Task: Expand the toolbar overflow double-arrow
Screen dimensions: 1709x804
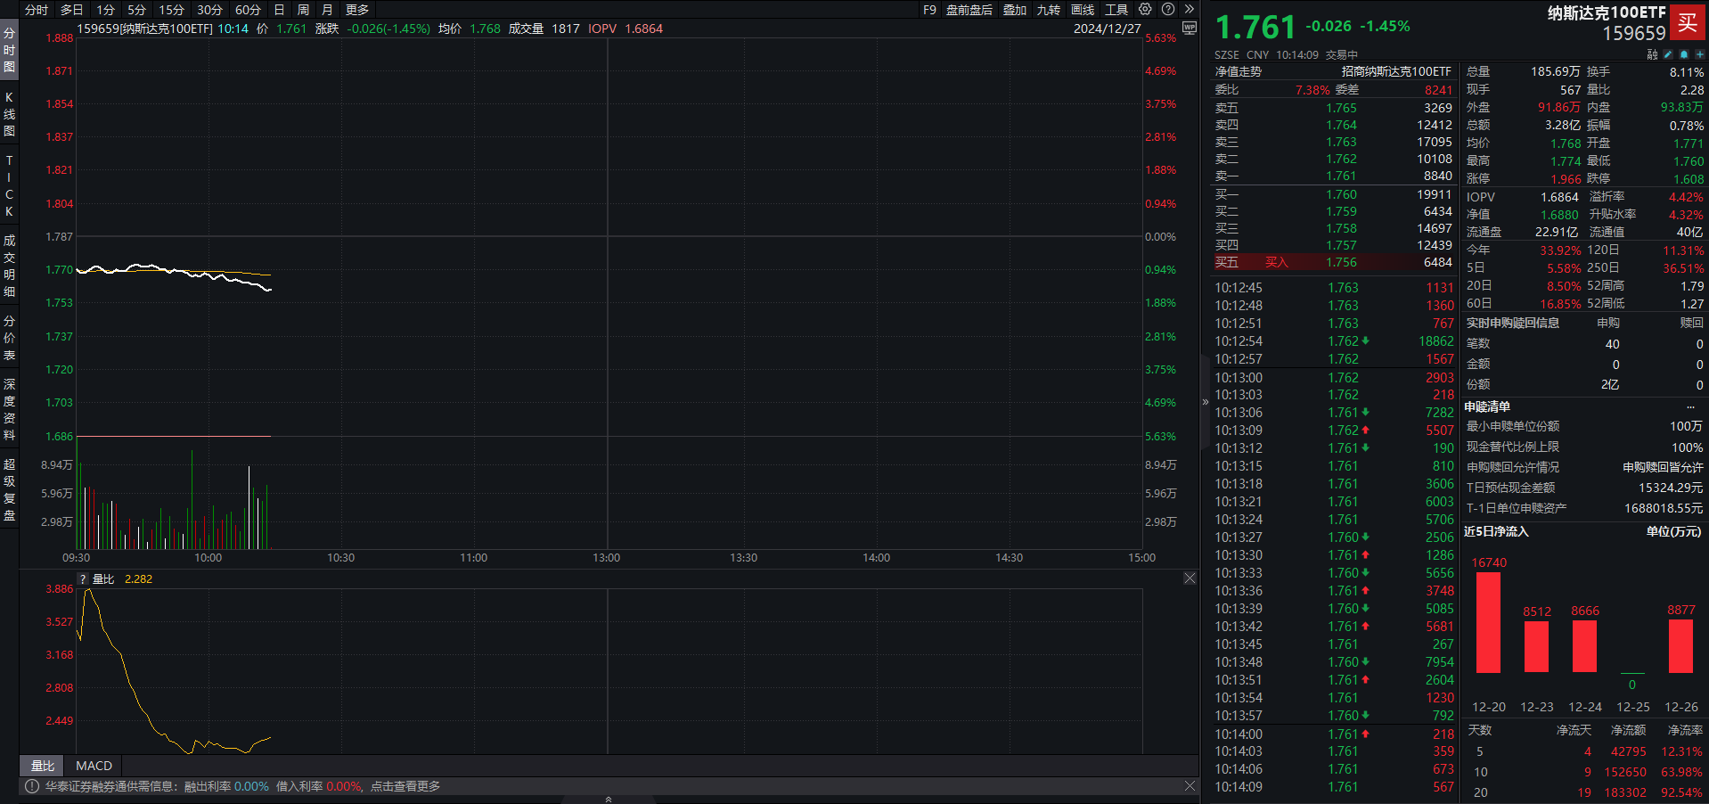Action: [1189, 9]
